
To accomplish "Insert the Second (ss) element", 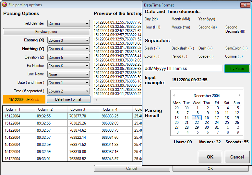I will click(208, 27).
